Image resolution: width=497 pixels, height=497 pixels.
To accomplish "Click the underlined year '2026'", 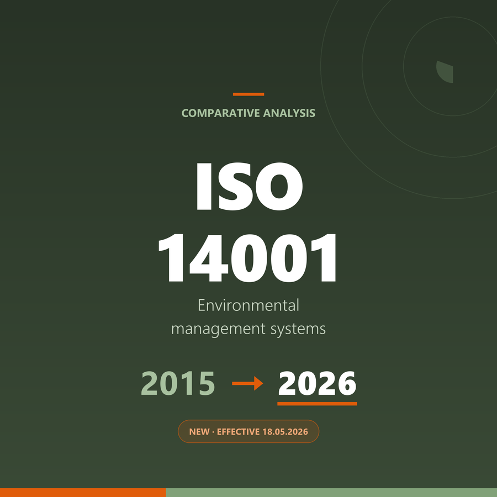I will pos(318,383).
